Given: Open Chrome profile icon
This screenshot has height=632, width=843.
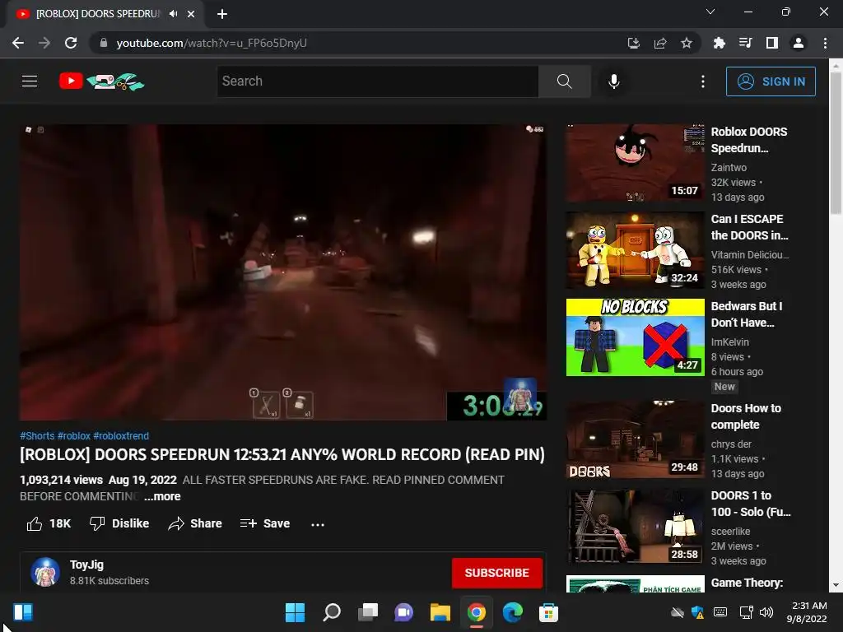Looking at the screenshot, I should (x=799, y=43).
